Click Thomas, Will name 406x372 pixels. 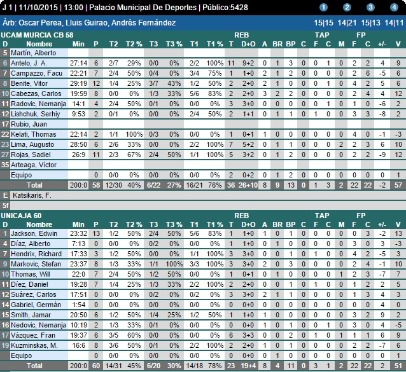pos(31,274)
